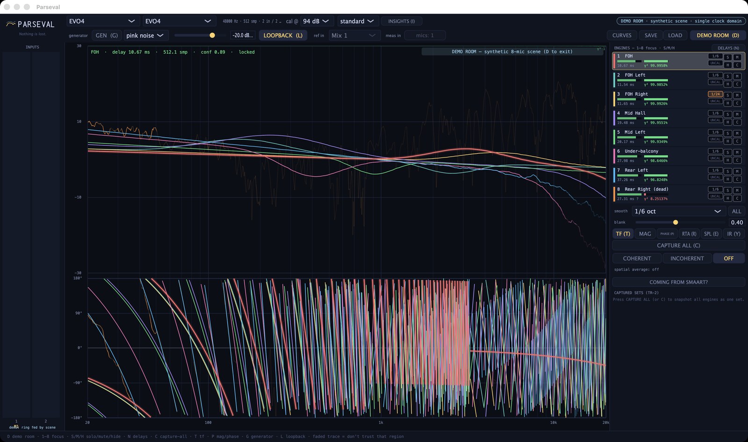Mute the FOH Left engine (M)
Image resolution: width=748 pixels, height=442 pixels.
coord(737,76)
